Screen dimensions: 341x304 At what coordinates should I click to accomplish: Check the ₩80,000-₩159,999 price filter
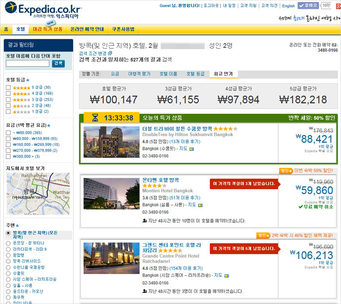point(8,139)
